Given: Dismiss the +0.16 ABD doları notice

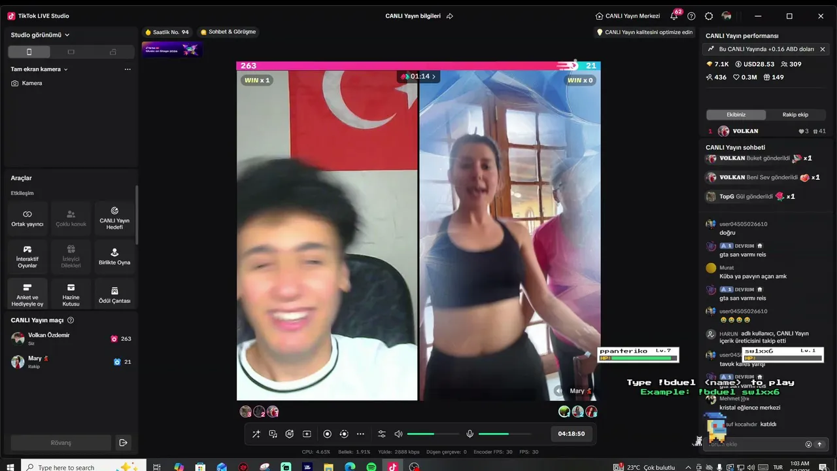Looking at the screenshot, I should click(823, 49).
